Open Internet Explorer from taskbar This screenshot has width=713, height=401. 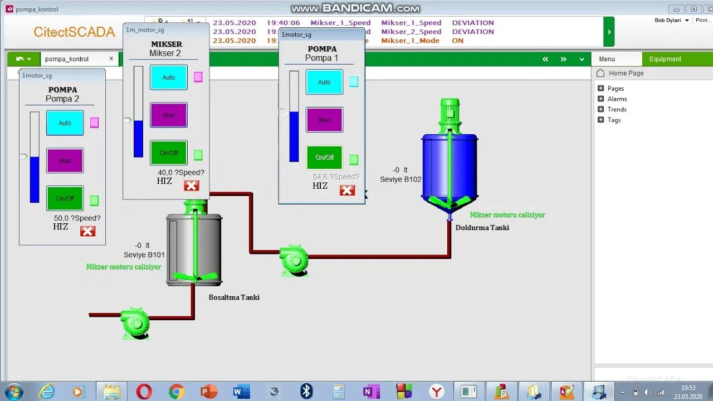(x=47, y=392)
